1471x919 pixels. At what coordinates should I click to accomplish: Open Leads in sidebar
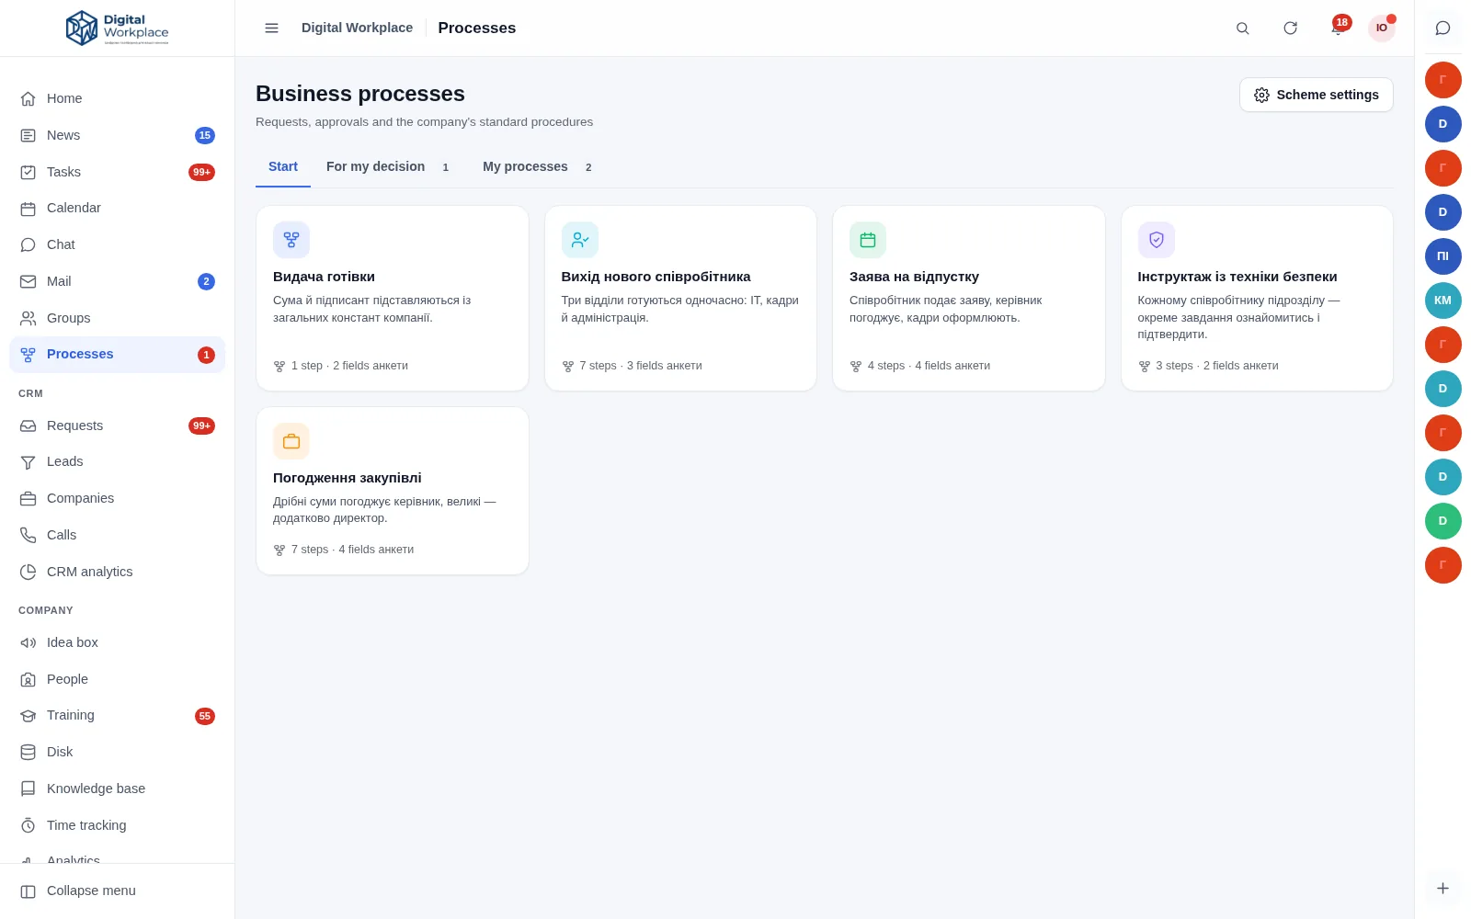tap(118, 461)
